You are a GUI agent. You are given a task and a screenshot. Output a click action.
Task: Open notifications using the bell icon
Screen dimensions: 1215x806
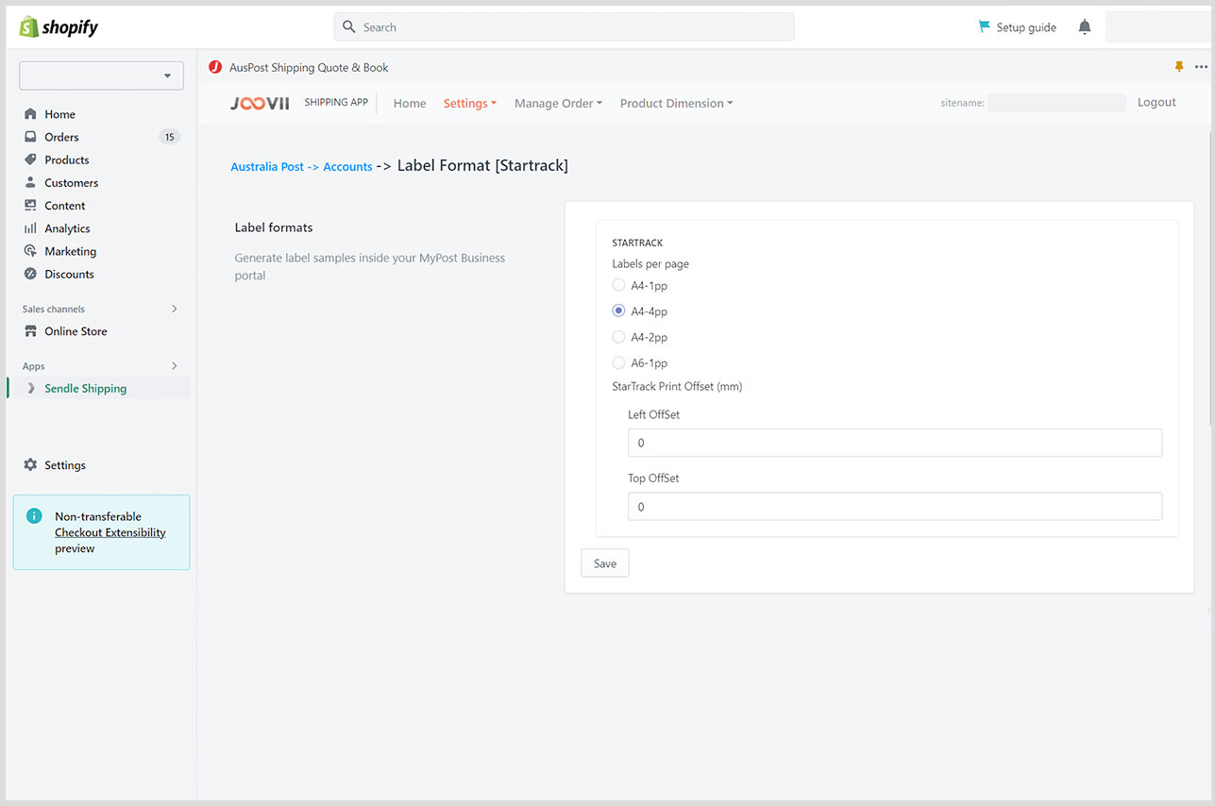[1085, 27]
